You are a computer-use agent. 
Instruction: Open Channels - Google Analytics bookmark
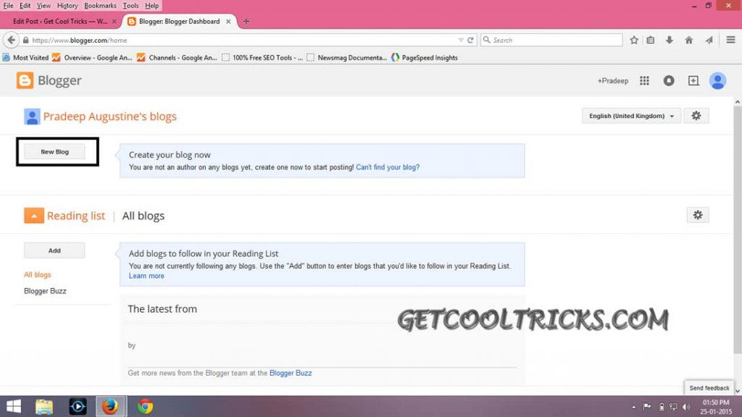(177, 58)
